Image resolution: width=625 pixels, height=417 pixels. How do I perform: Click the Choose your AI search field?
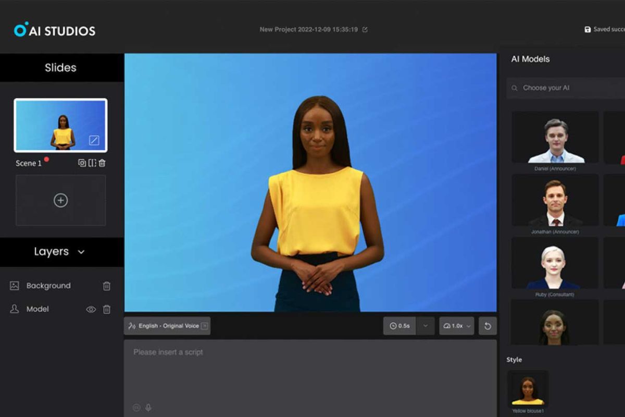(x=568, y=88)
